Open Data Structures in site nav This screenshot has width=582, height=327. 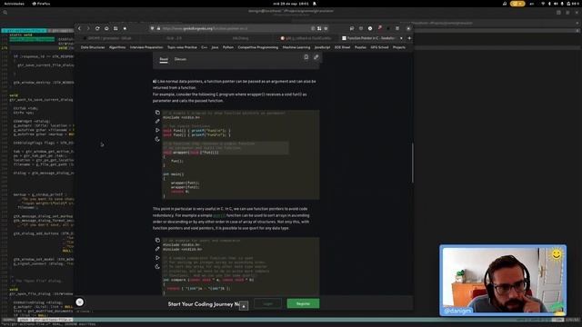pos(93,47)
